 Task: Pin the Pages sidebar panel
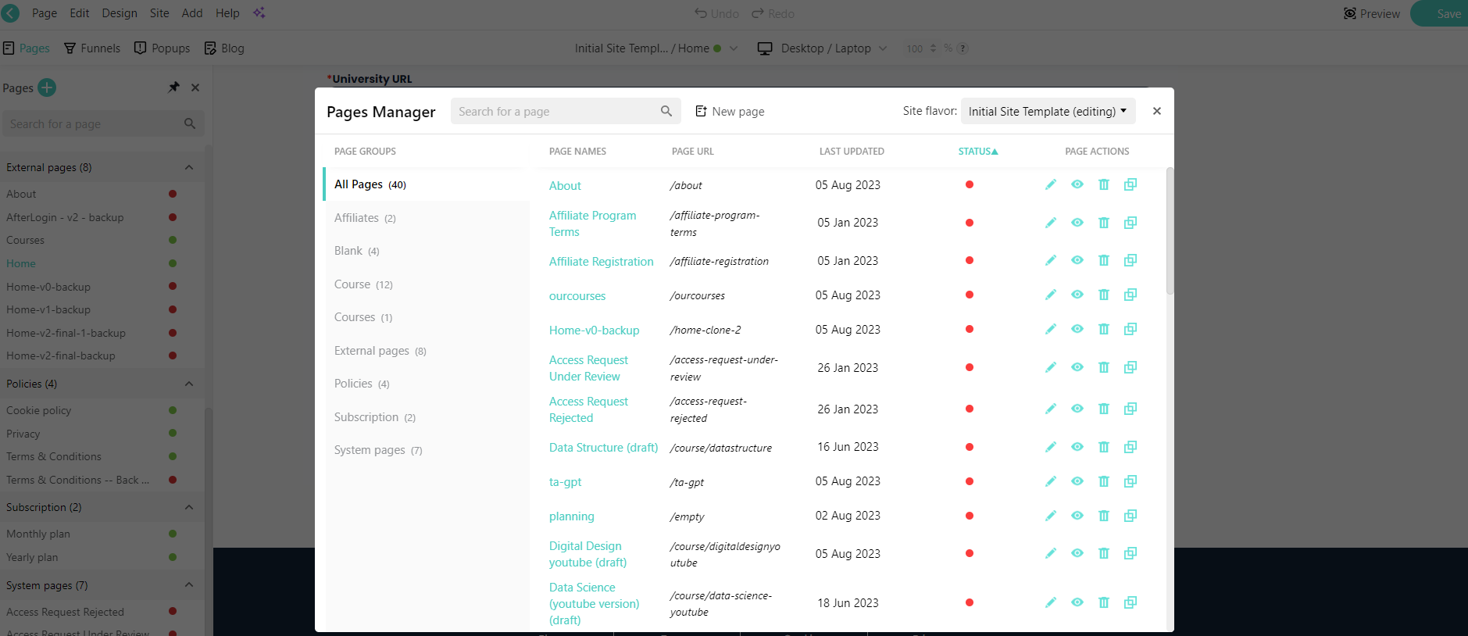[x=173, y=88]
